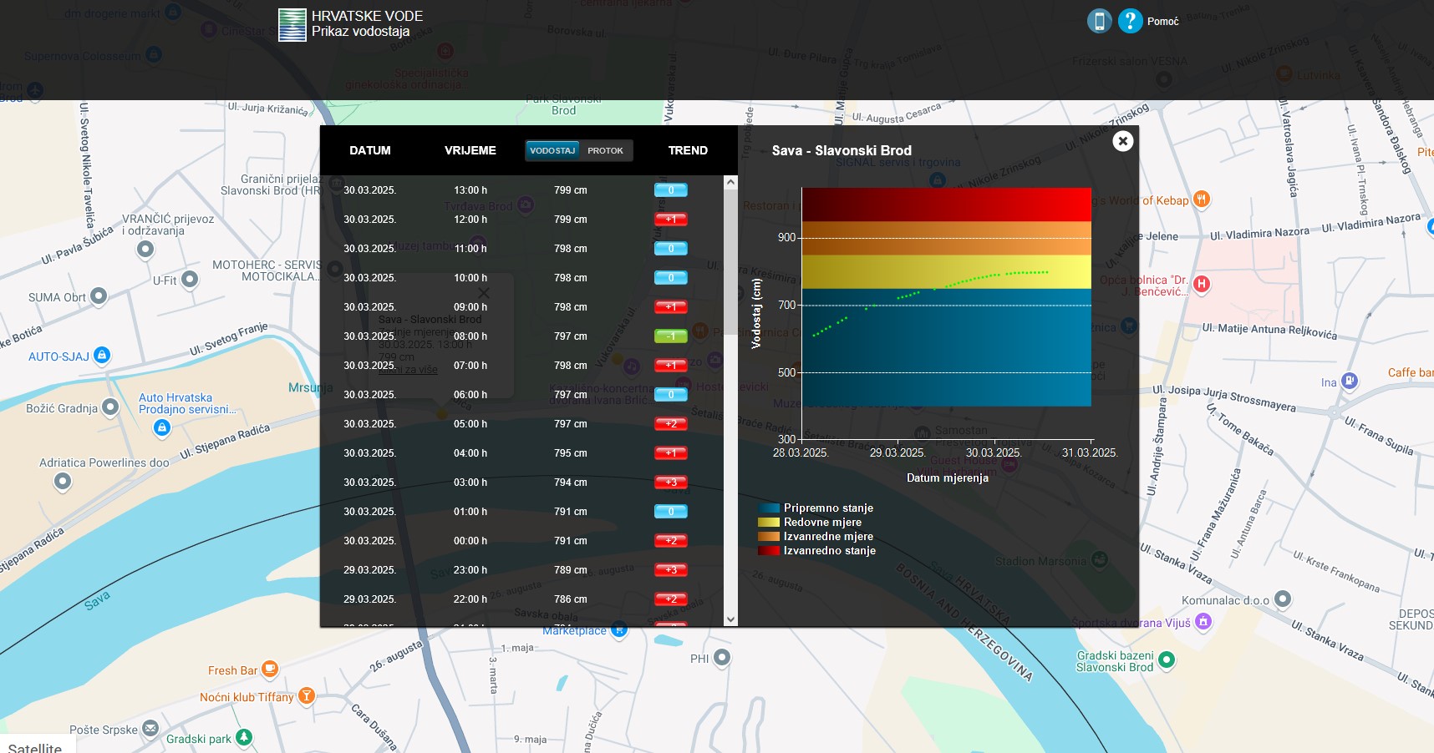Click the Pomoć help link
Image resolution: width=1434 pixels, height=753 pixels.
point(1162,22)
